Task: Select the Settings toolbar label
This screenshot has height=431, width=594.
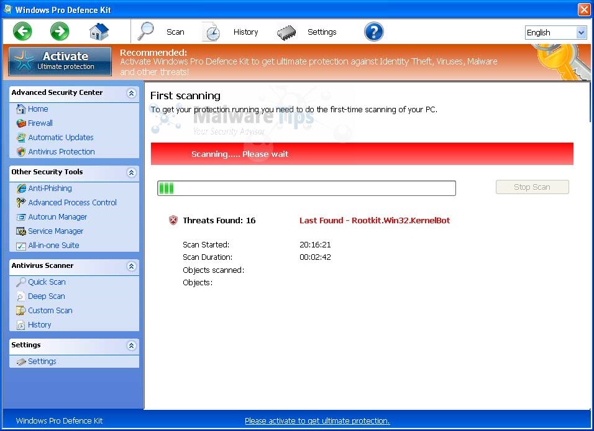Action: [x=322, y=32]
